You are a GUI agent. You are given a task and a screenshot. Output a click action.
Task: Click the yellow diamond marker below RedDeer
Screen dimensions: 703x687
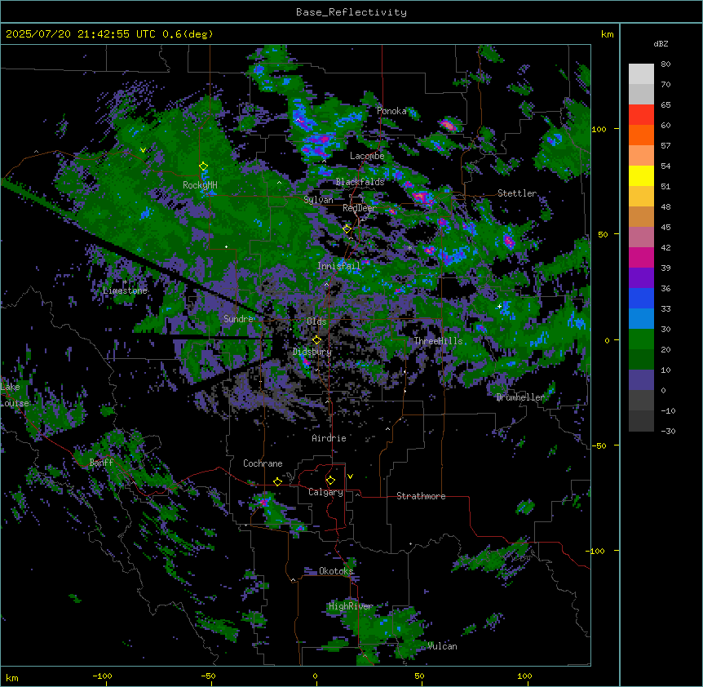[x=347, y=229]
